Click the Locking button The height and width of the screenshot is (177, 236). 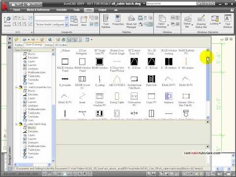coord(214,20)
